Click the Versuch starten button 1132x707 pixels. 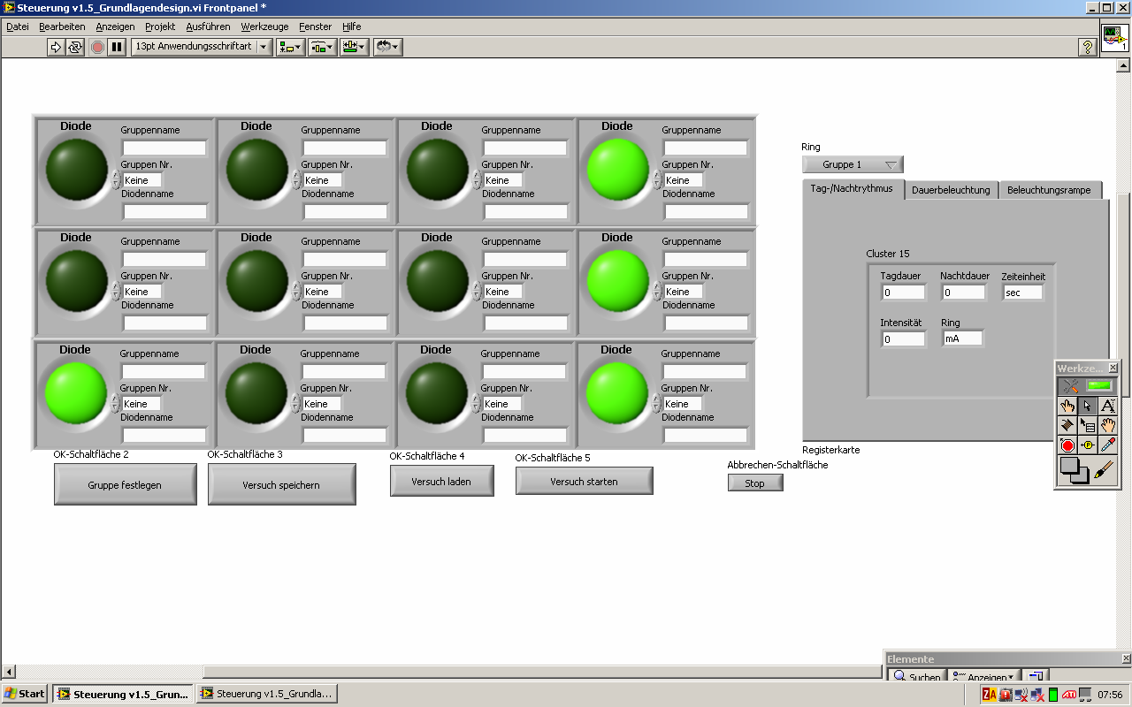(x=584, y=482)
